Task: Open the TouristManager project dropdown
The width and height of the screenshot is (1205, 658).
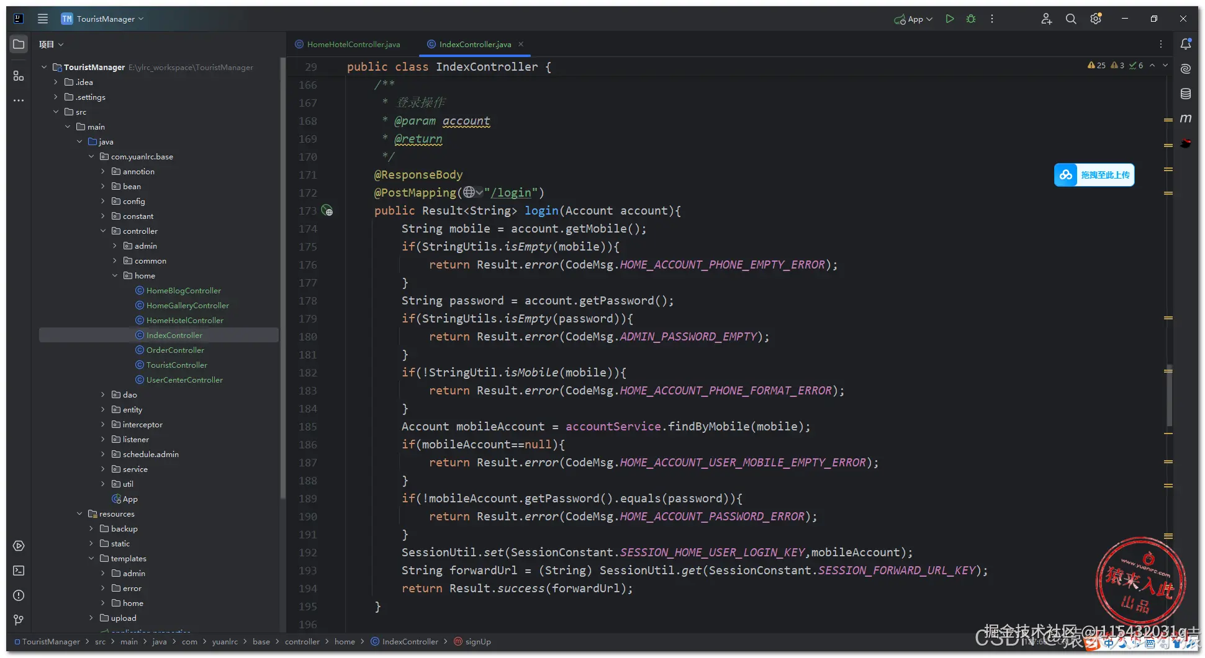Action: click(x=103, y=19)
